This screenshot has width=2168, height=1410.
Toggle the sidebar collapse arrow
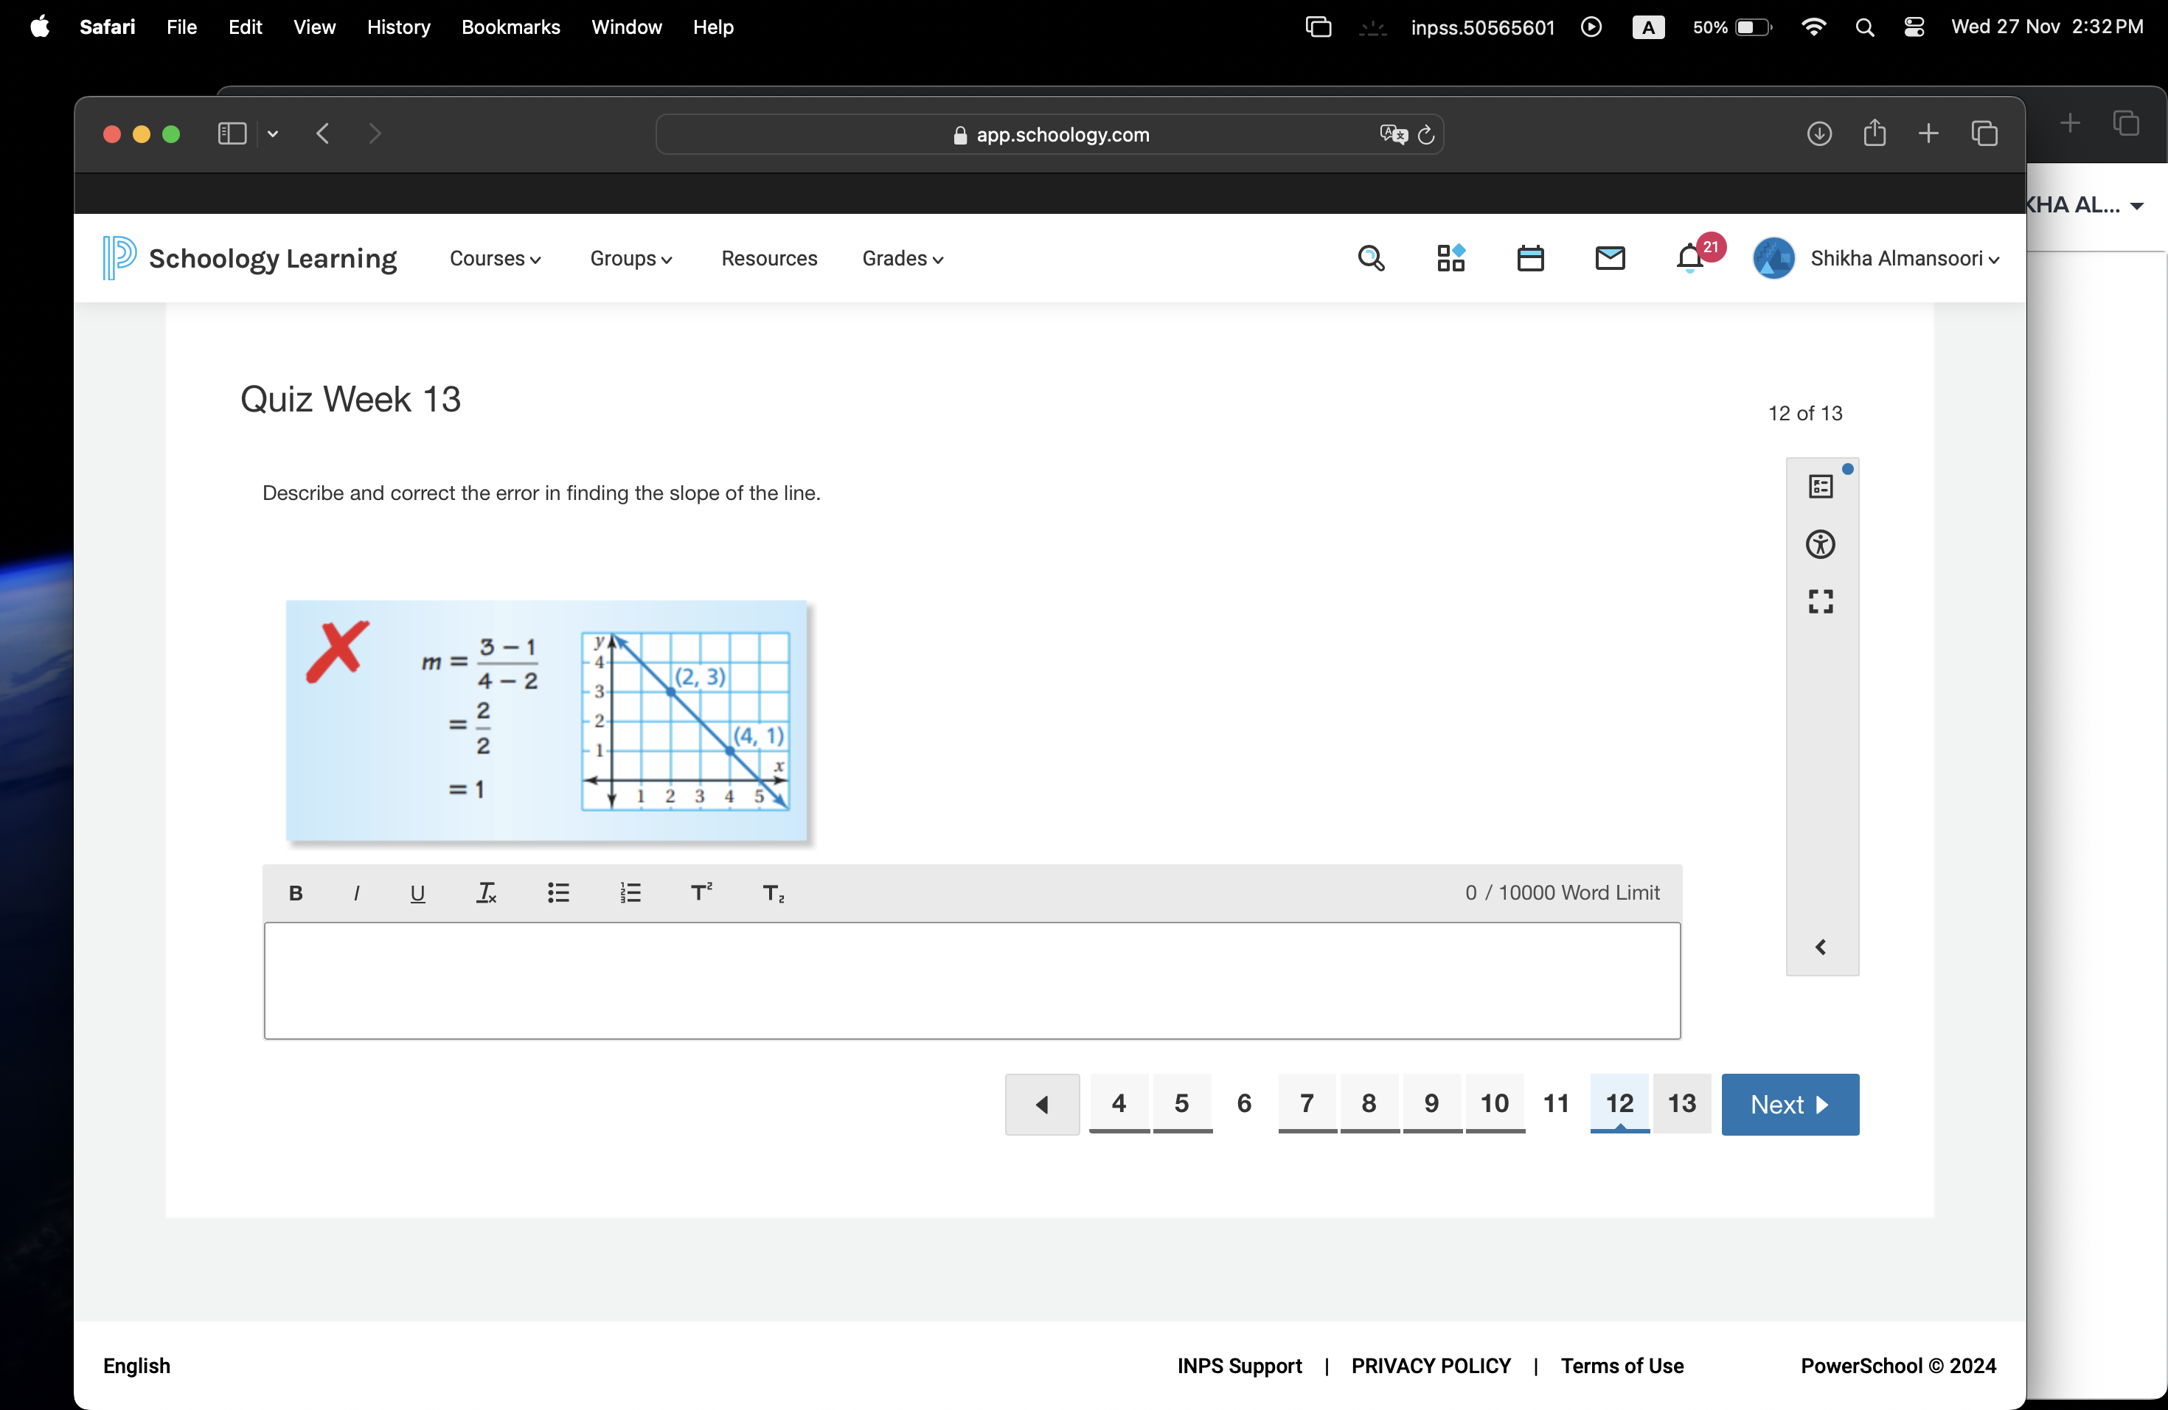(1821, 947)
